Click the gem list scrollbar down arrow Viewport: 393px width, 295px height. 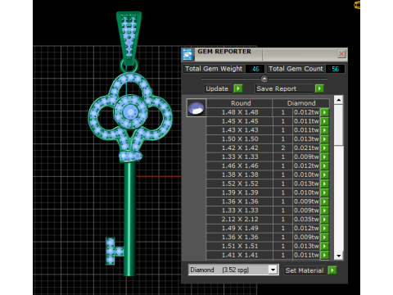pyautogui.click(x=338, y=256)
